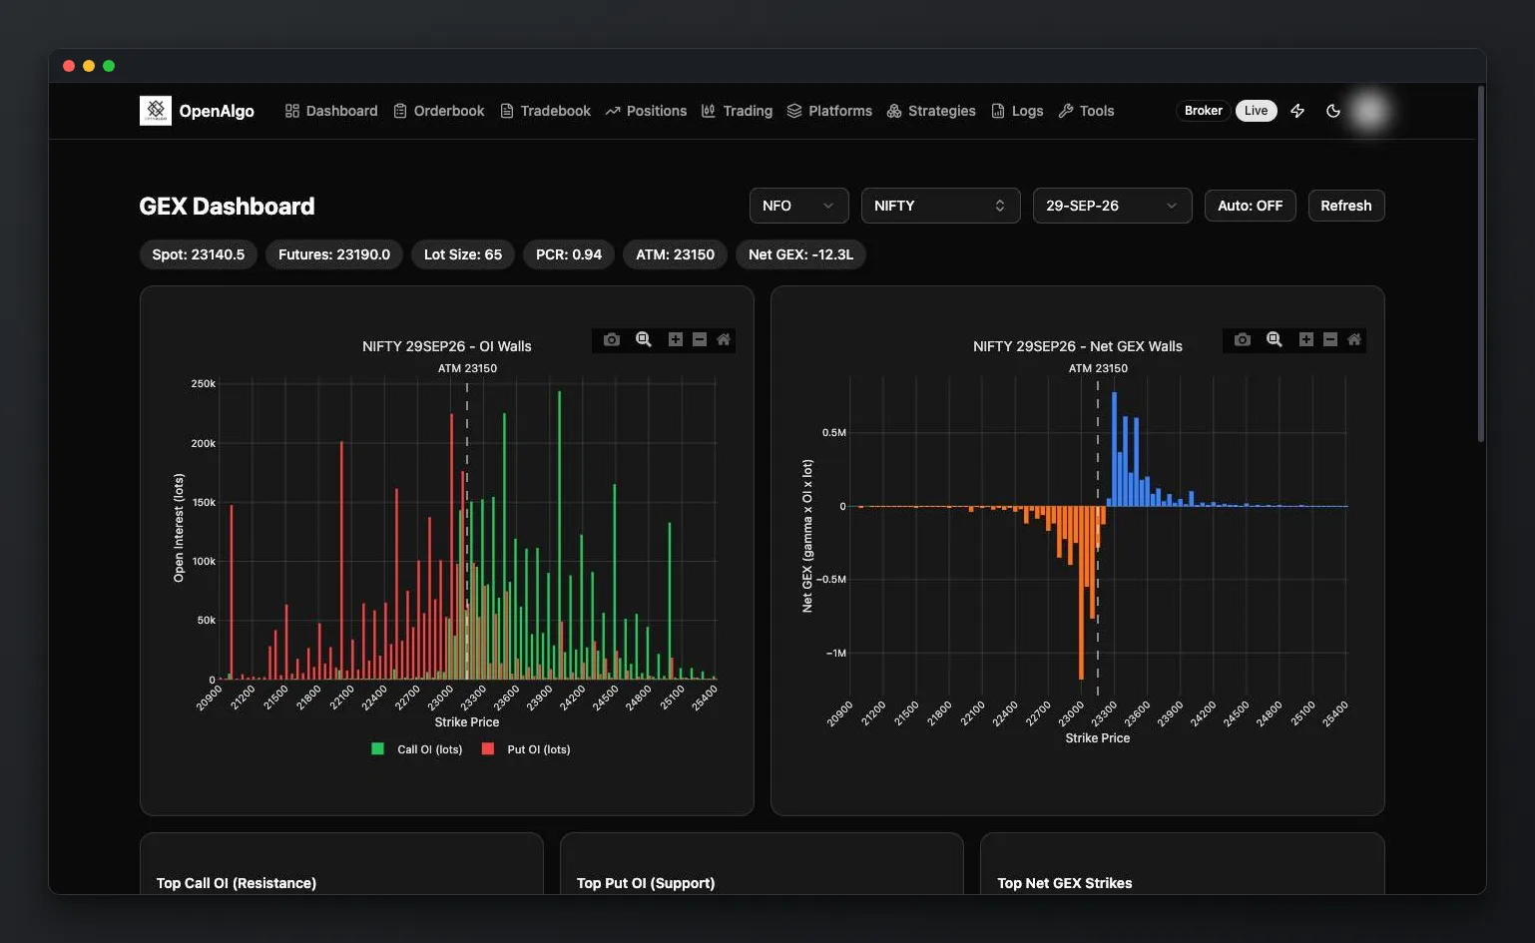Click Top Put OI (Support) card heading
The height and width of the screenshot is (943, 1535).
tap(646, 883)
